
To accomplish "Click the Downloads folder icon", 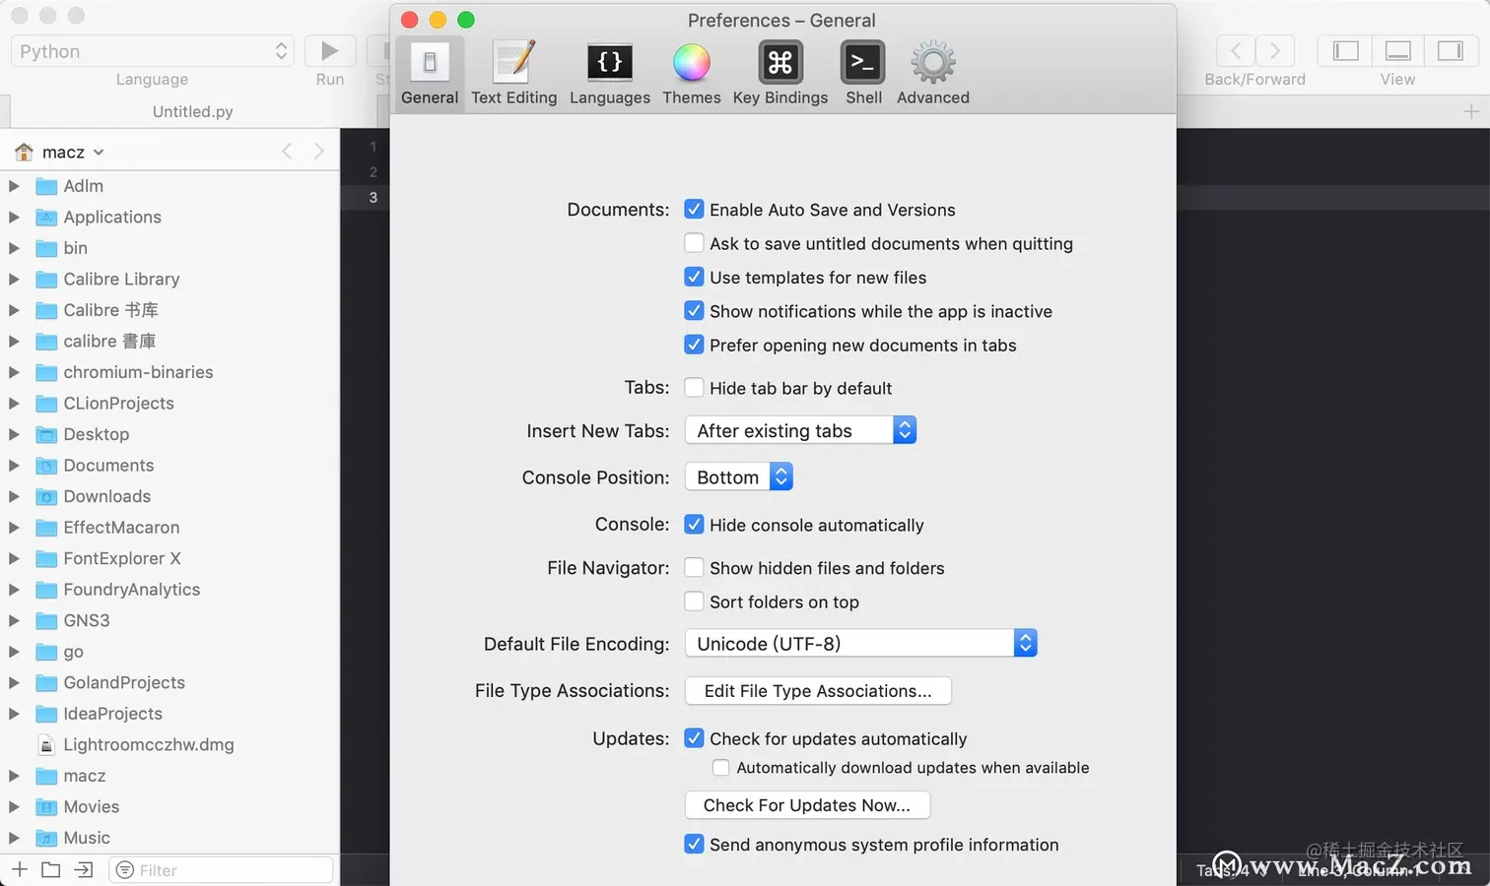I will (46, 496).
